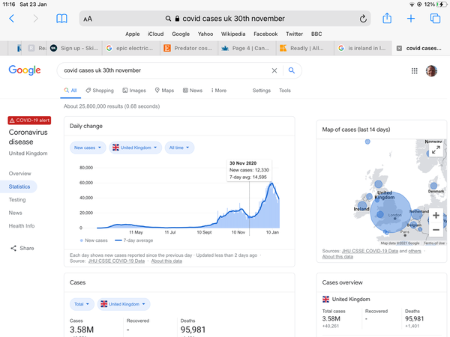Open Google account profile picture
The image size is (450, 337).
tap(431, 71)
